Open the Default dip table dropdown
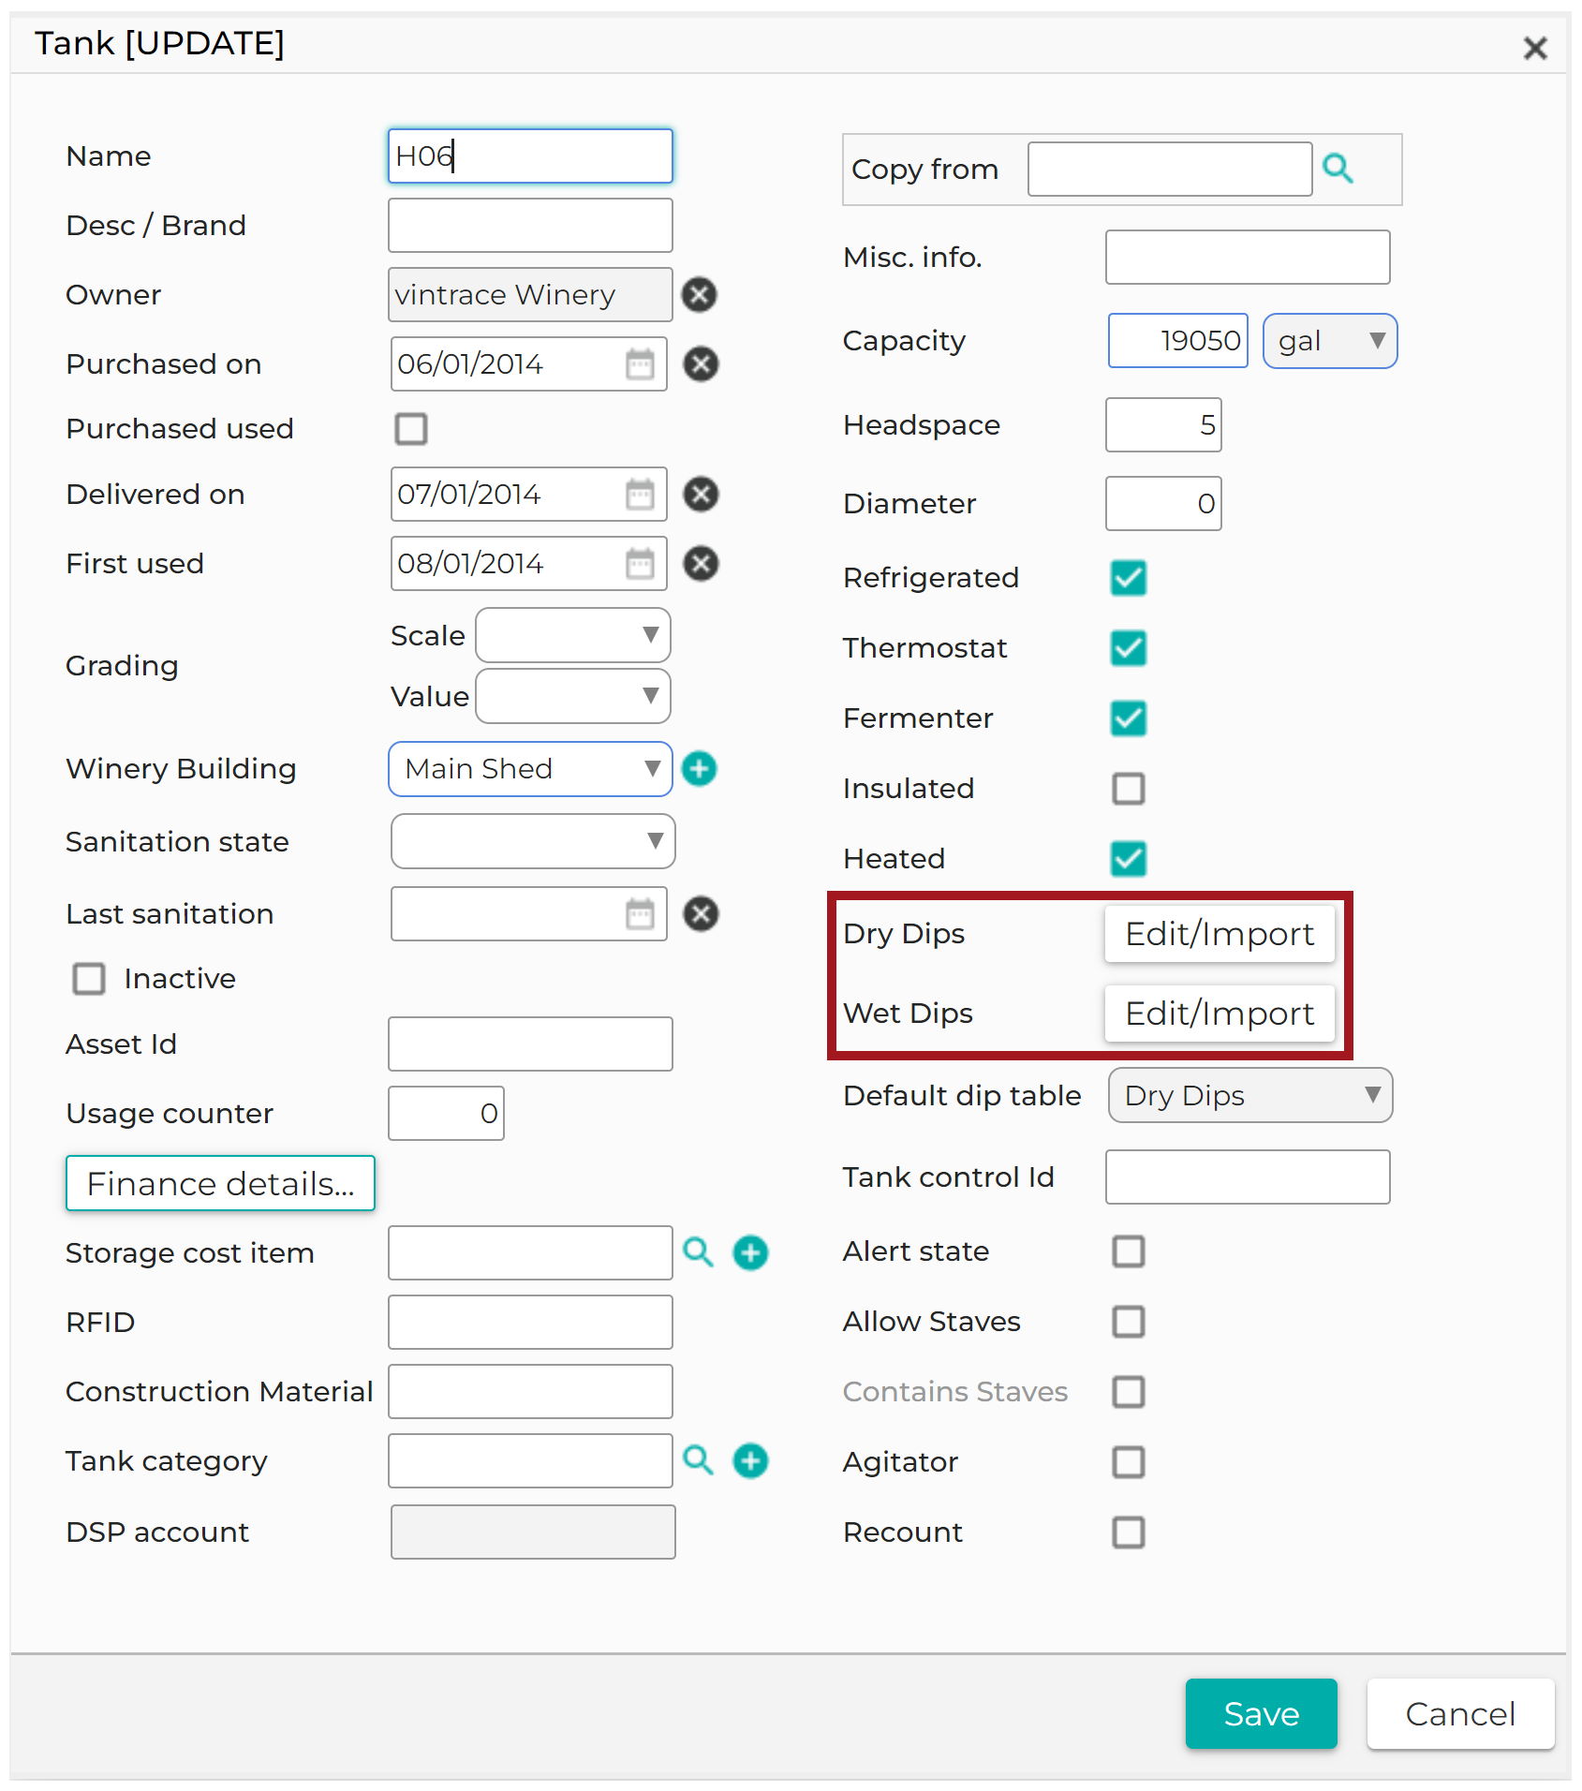Image resolution: width=1582 pixels, height=1791 pixels. [x=1249, y=1095]
